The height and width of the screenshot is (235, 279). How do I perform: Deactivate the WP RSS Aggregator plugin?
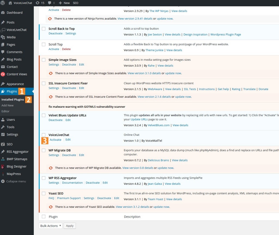[x=93, y=183]
